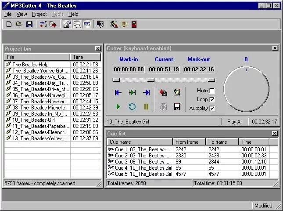
Task: Select file The Beatles-Help!
Action: tap(52, 65)
